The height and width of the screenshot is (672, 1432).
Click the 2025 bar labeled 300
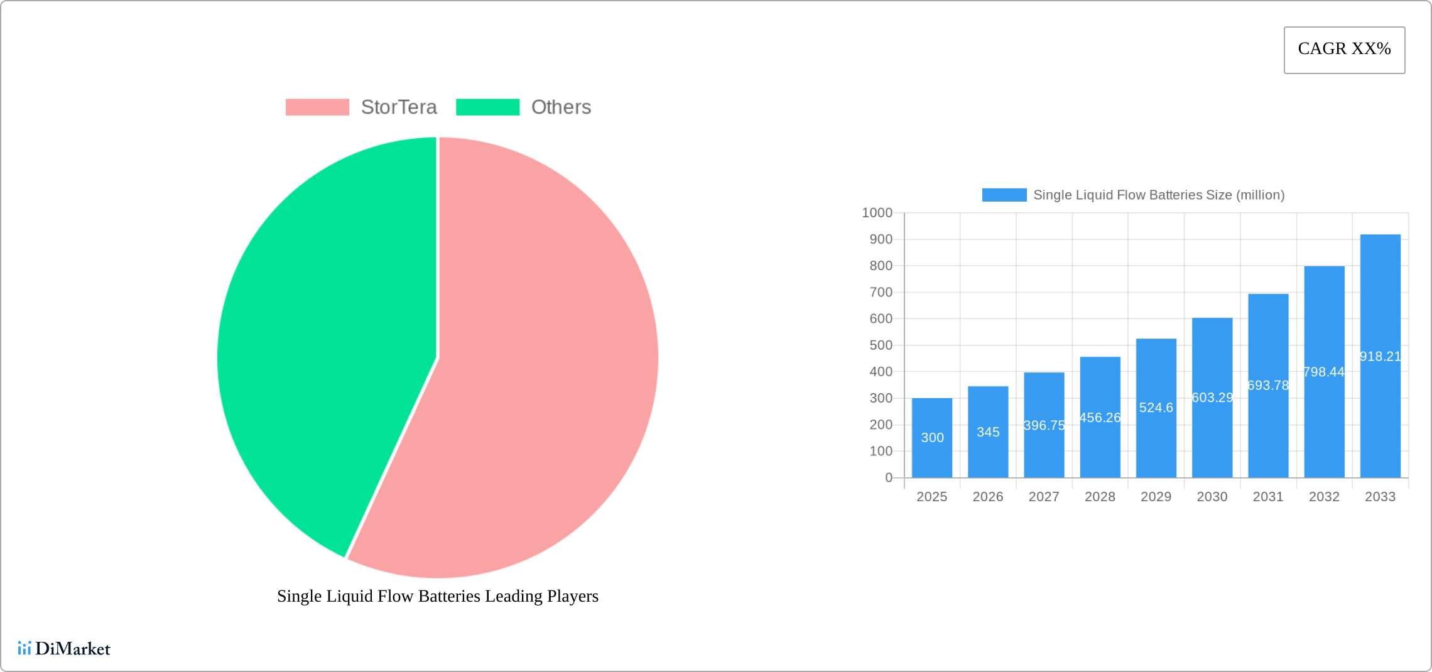click(x=931, y=438)
